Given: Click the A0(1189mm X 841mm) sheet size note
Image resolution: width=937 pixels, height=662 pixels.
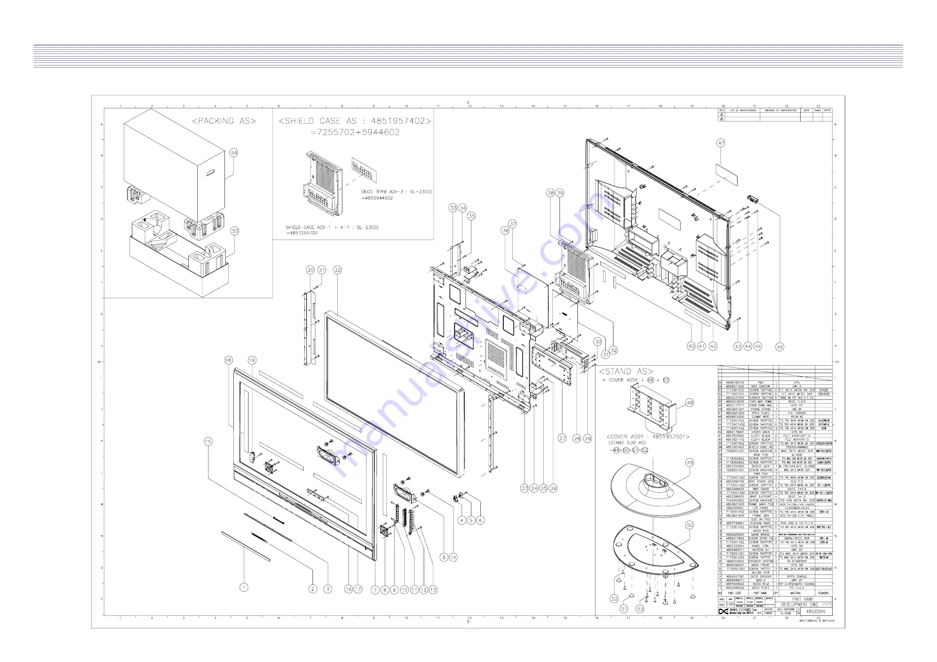Looking at the screenshot, I should coord(816,621).
